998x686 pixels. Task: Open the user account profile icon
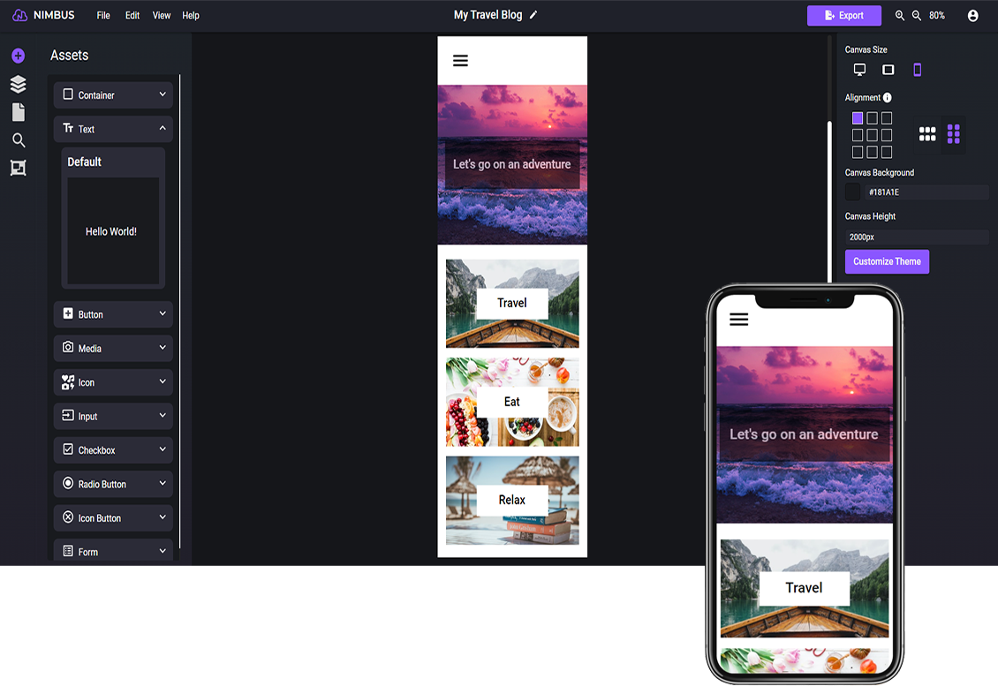click(x=972, y=15)
